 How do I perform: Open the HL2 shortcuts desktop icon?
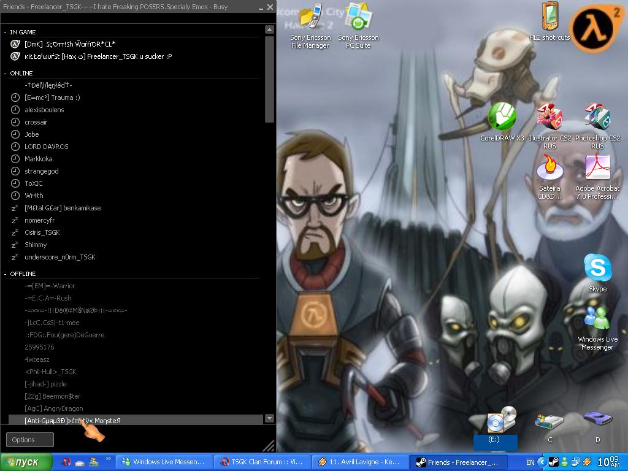coord(549,18)
